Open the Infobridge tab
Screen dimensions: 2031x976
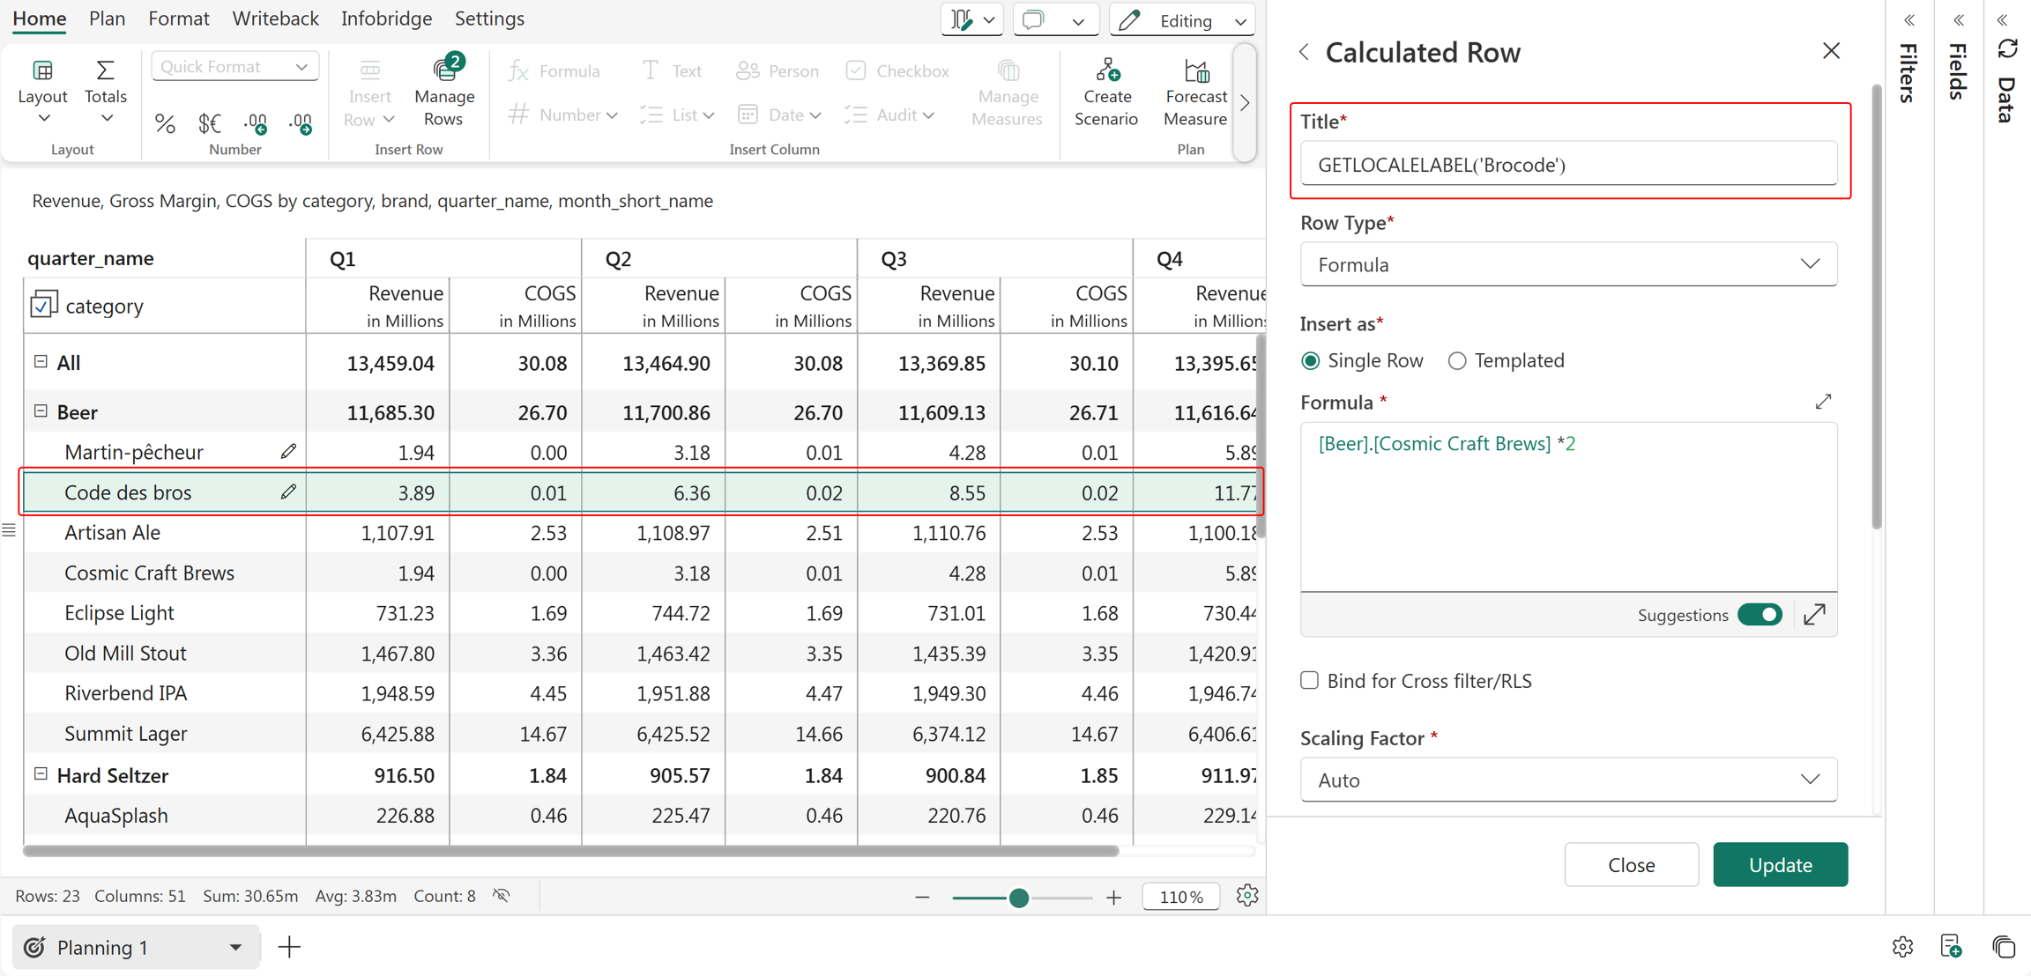tap(386, 18)
